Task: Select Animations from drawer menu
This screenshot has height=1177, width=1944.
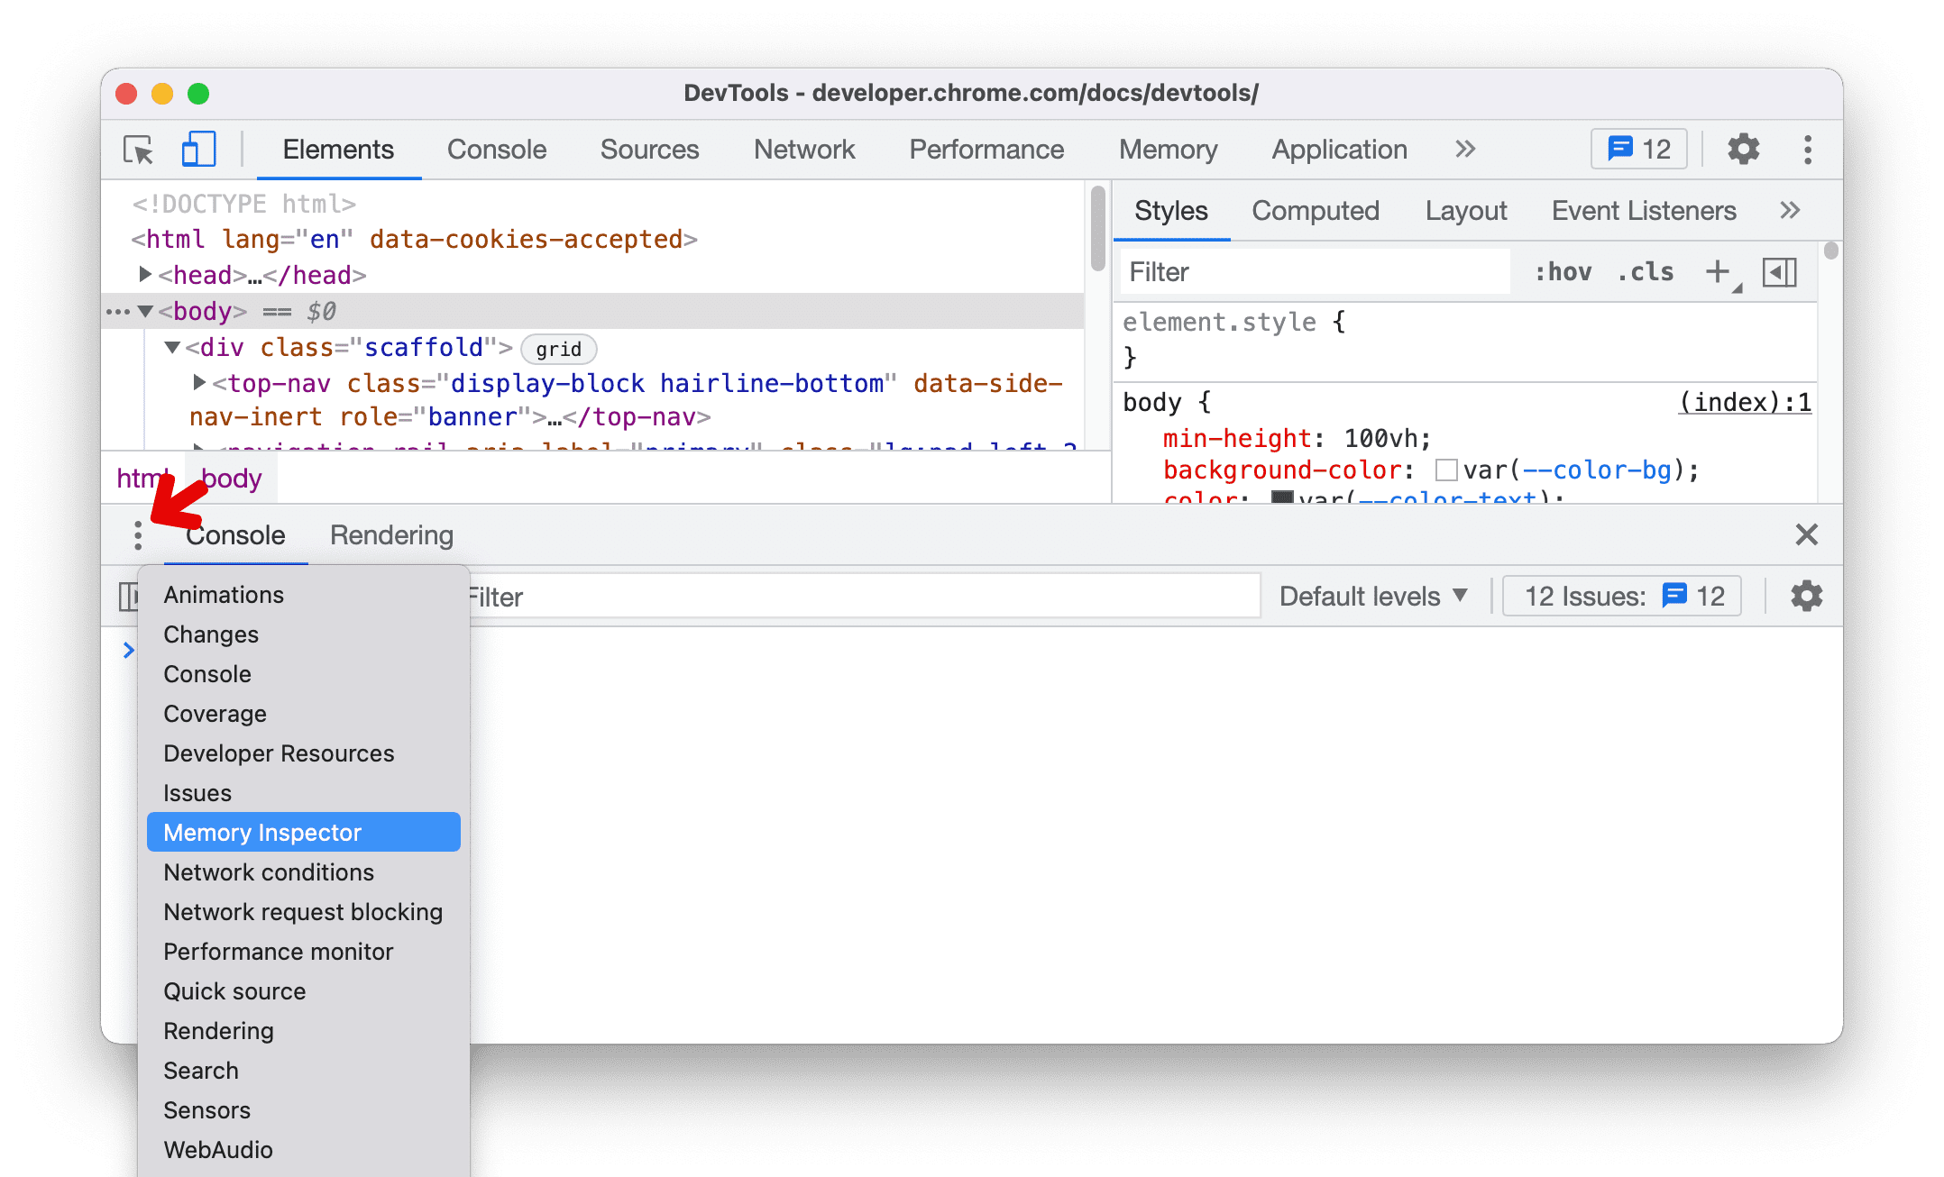Action: point(221,596)
